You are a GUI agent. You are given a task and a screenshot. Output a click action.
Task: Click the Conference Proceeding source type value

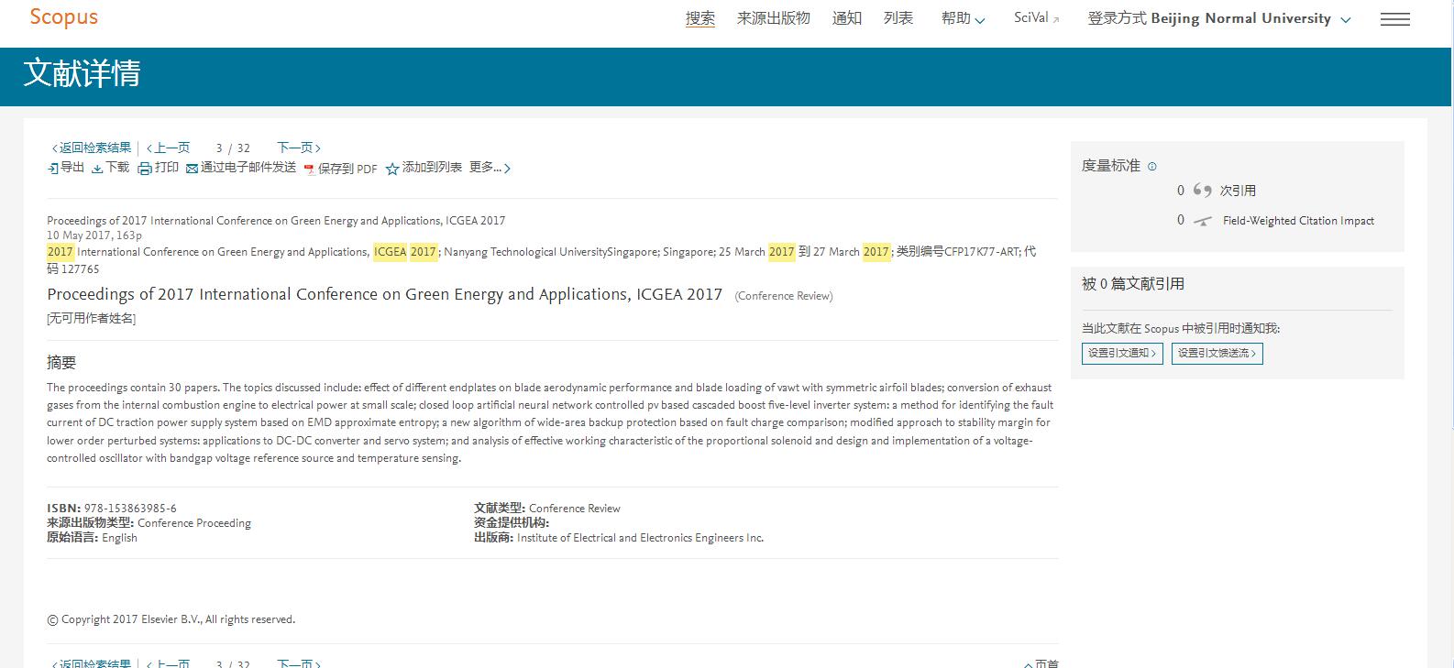coord(194,523)
